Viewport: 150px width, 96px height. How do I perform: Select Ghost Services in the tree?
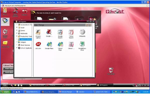(x=24, y=45)
